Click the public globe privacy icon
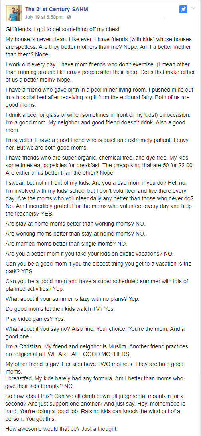This screenshot has width=201, height=436. coord(69,17)
